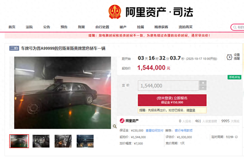
Task: Click the help icon beside 延时周期
Action: coord(236,137)
